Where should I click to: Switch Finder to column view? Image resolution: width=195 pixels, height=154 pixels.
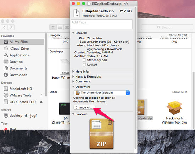[67, 27]
